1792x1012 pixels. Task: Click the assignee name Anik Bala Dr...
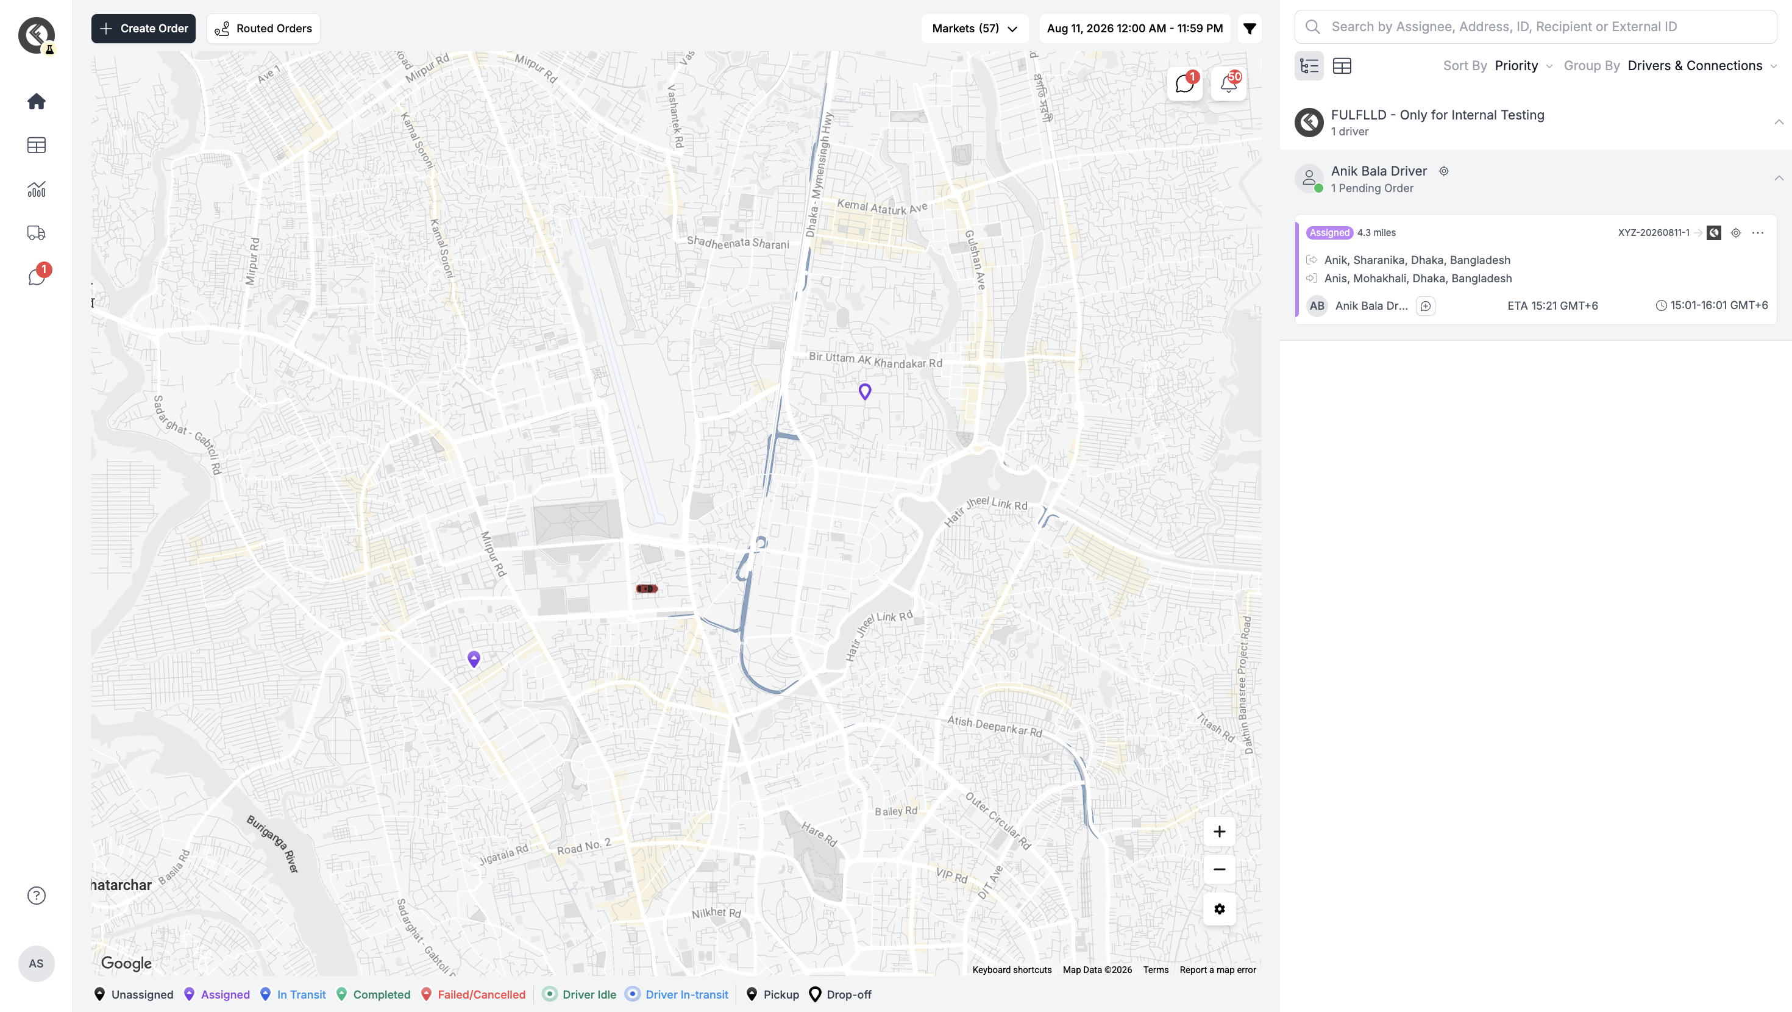(x=1371, y=306)
